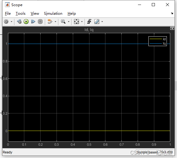
Task: Open the Tools menu
Action: tap(21, 14)
